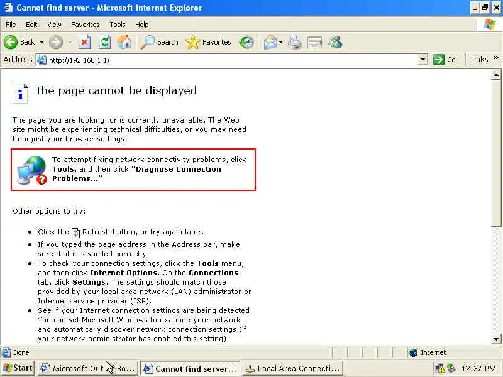This screenshot has height=377, width=503.
Task: Click the address bar with http://192.168.1.1/
Action: click(x=231, y=60)
